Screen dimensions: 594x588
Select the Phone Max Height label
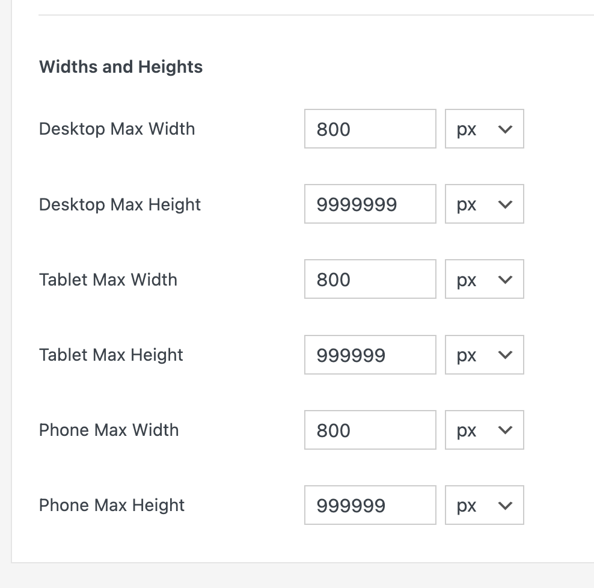[112, 505]
